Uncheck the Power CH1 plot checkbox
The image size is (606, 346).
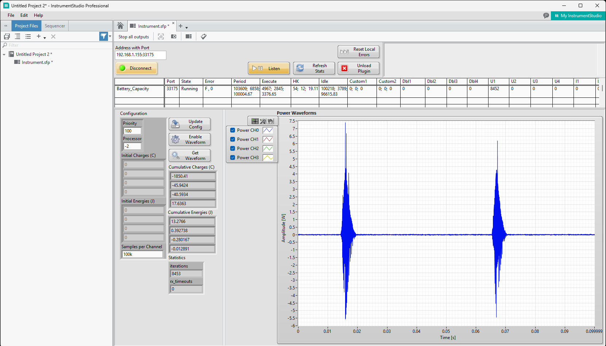(x=232, y=139)
